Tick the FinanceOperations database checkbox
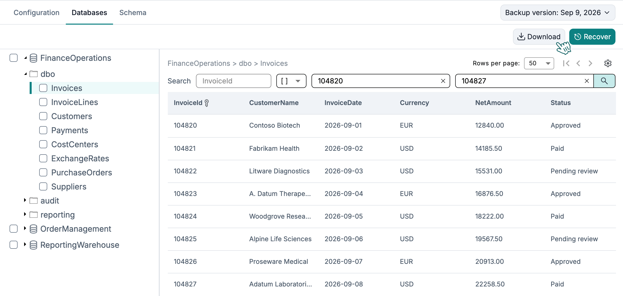 coord(14,58)
